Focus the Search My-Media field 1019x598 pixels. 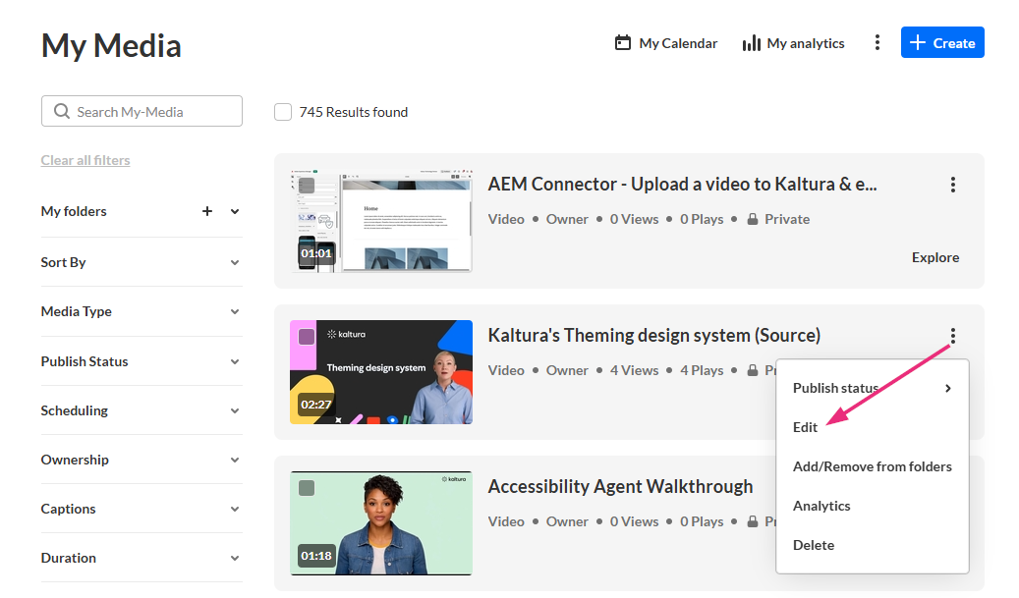coord(142,111)
